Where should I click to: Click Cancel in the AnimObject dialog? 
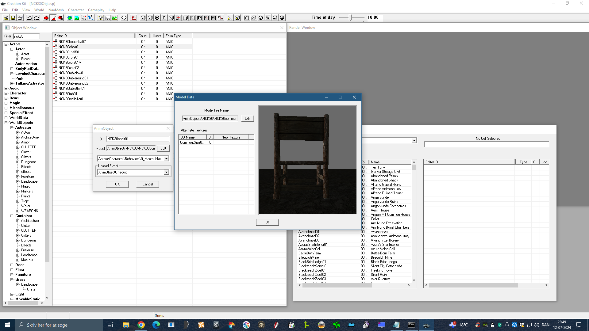click(148, 184)
